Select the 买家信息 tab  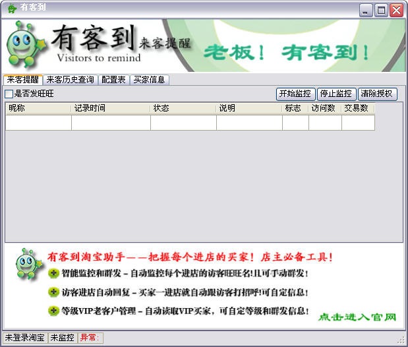(150, 80)
